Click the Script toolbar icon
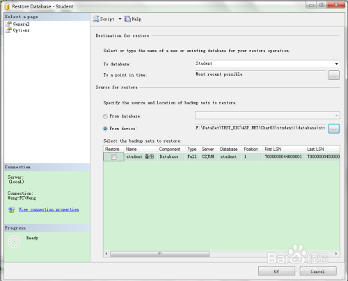This screenshot has height=281, width=348. point(96,19)
